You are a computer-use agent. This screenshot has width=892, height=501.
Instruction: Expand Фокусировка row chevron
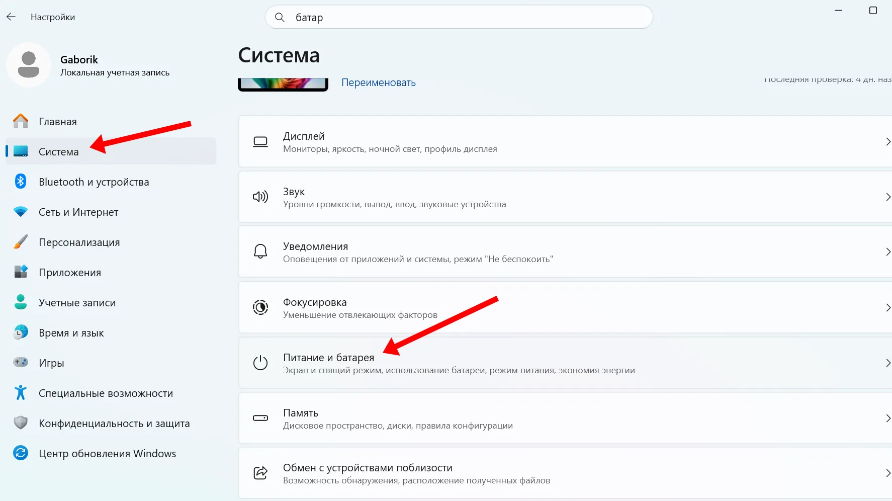tap(888, 307)
